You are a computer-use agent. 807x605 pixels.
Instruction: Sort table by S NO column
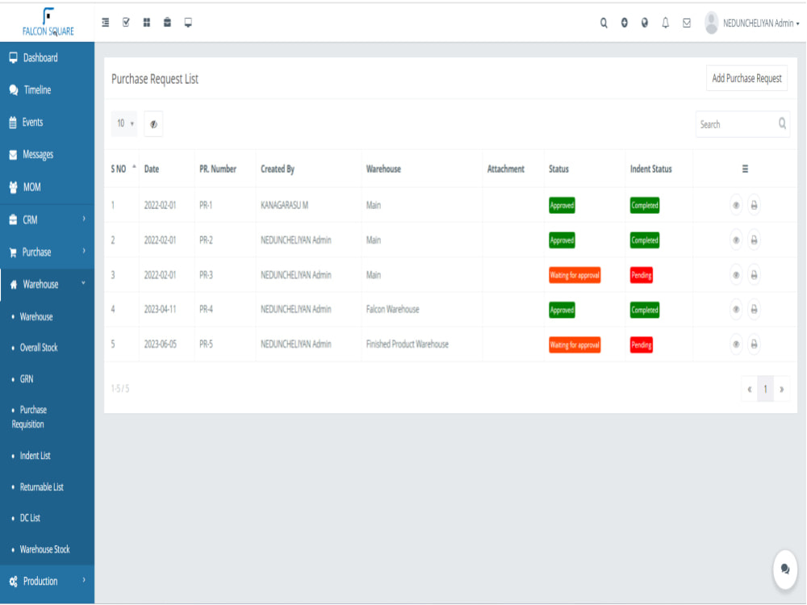(x=123, y=169)
